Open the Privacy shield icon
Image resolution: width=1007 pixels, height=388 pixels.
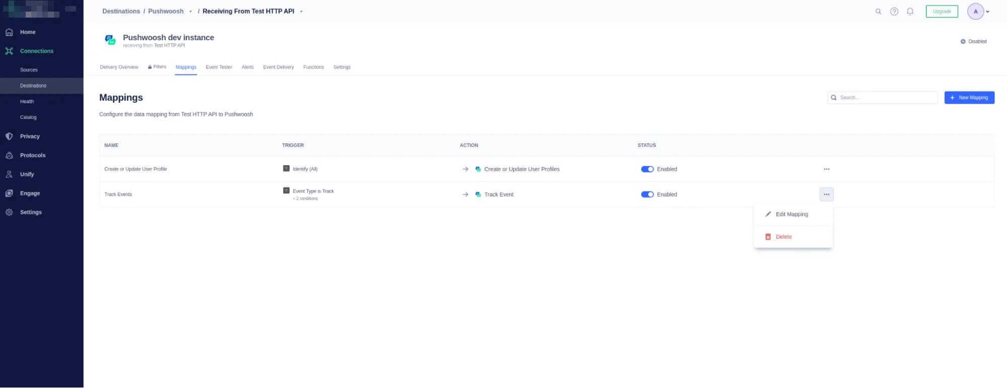(9, 136)
